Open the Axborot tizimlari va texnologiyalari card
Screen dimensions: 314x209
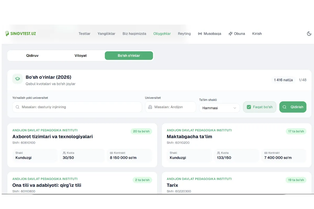click(x=82, y=145)
